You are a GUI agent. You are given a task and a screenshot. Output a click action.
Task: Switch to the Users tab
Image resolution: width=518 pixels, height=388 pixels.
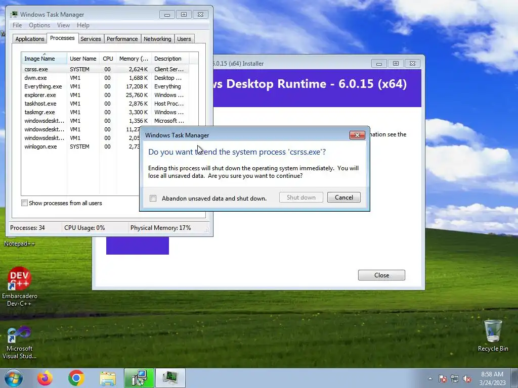coord(184,39)
